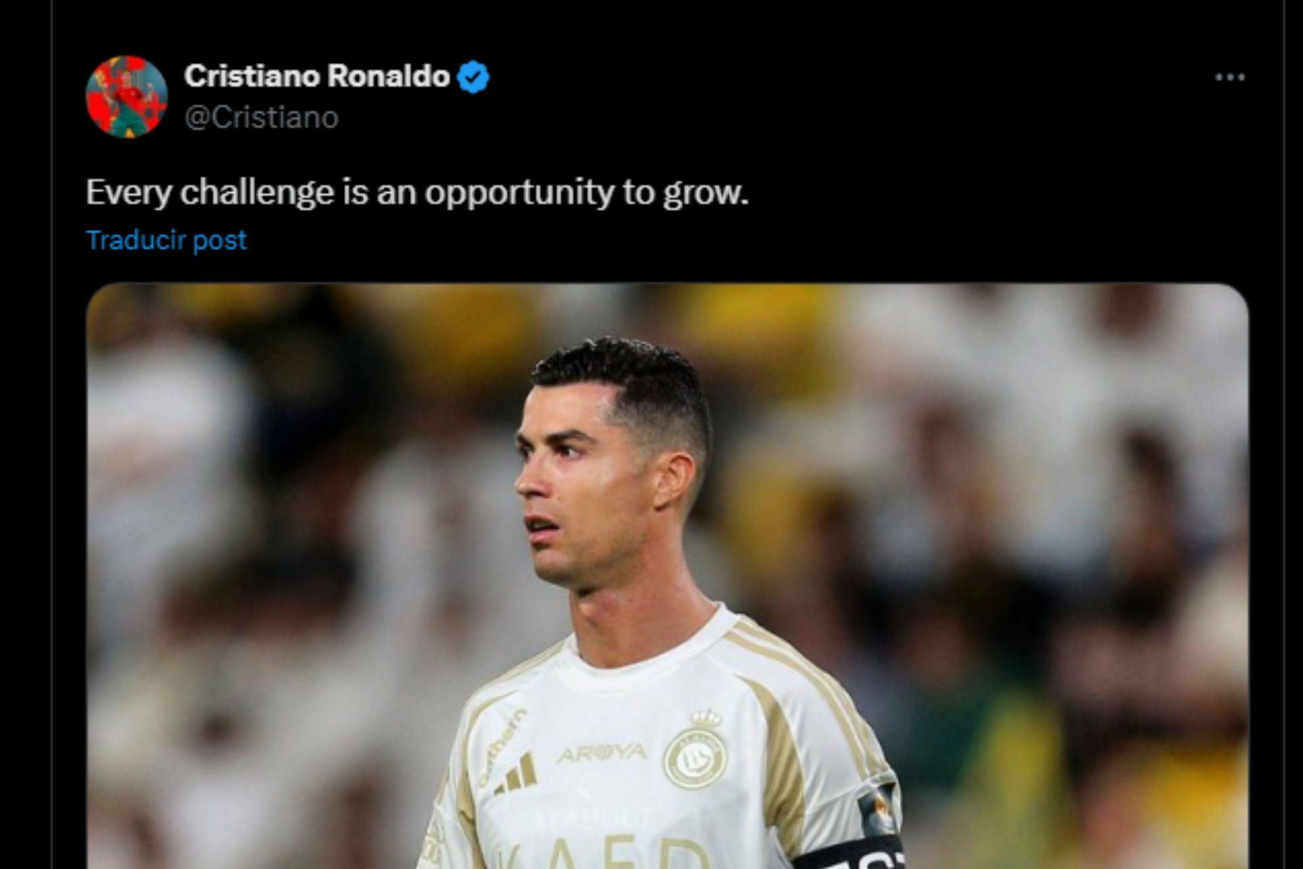
Task: Click the Adidas logo on the shirt
Action: (517, 774)
